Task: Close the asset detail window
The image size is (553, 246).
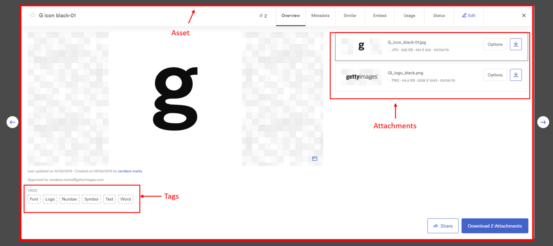Action: click(523, 16)
